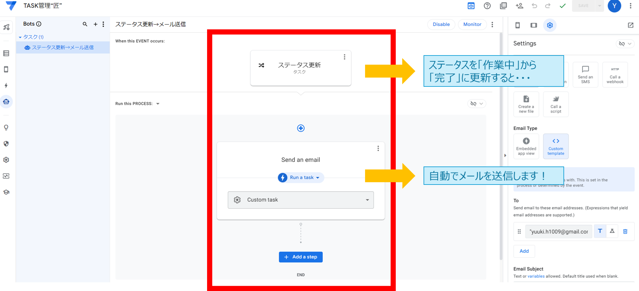This screenshot has width=639, height=291.
Task: Switch to tablet preview tab
Action: point(534,25)
